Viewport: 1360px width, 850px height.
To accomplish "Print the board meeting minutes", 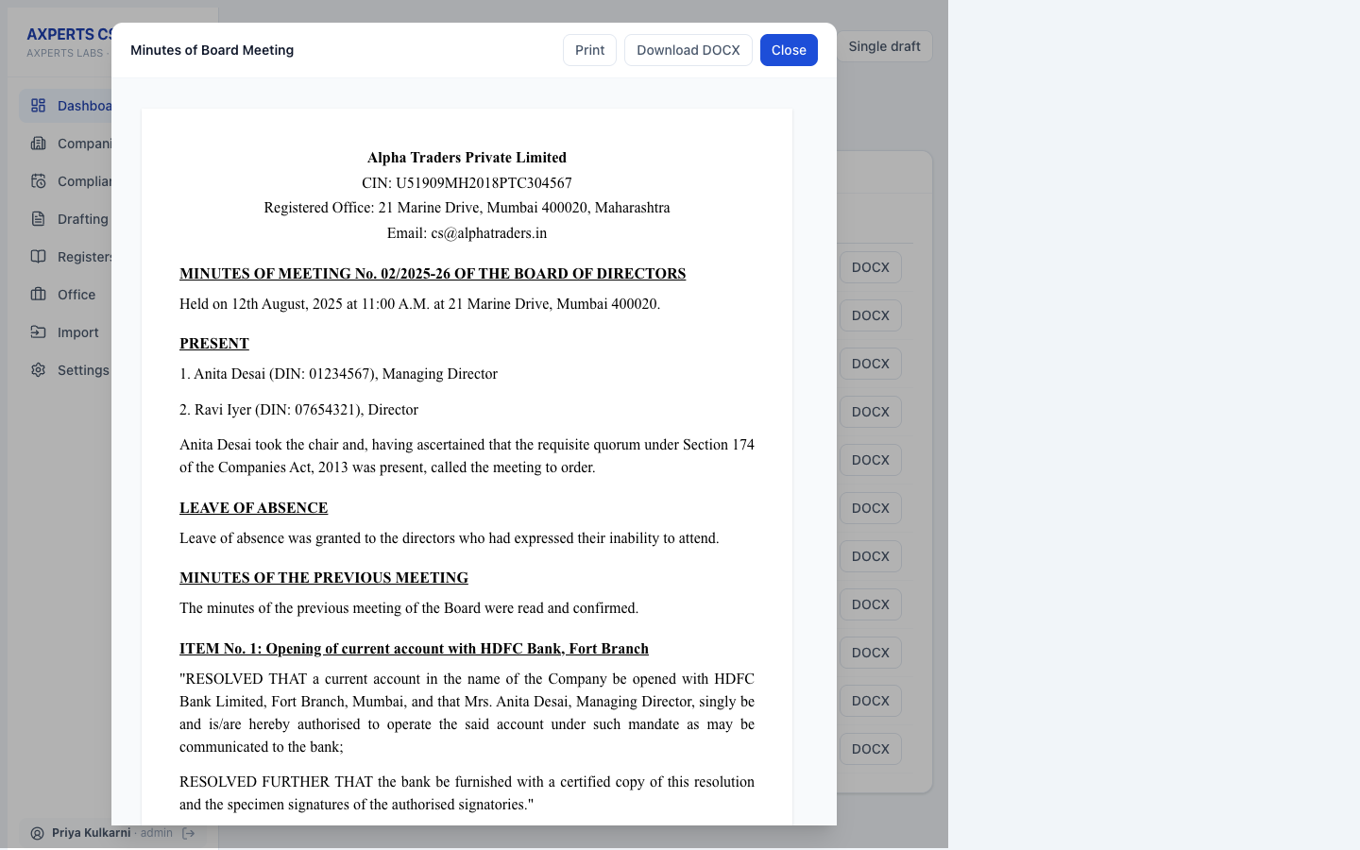I will [x=589, y=50].
